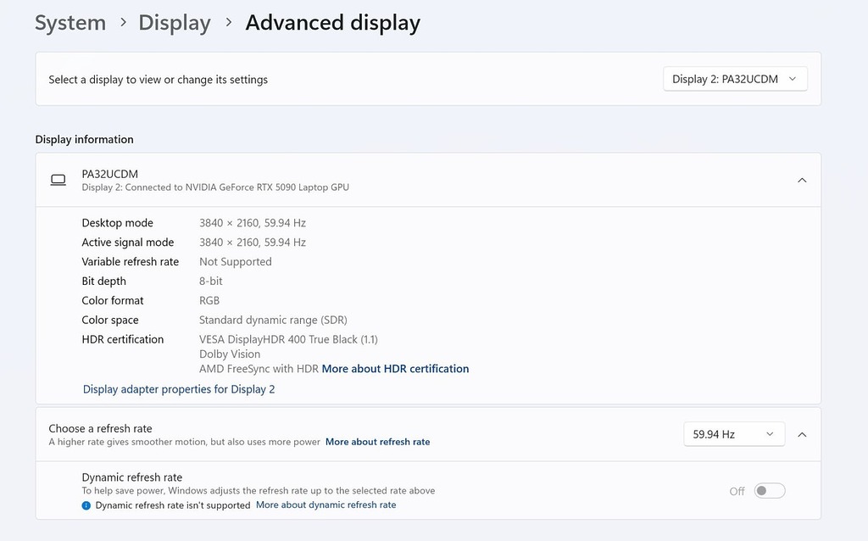Click the info icon beside unsupported message

pos(86,505)
